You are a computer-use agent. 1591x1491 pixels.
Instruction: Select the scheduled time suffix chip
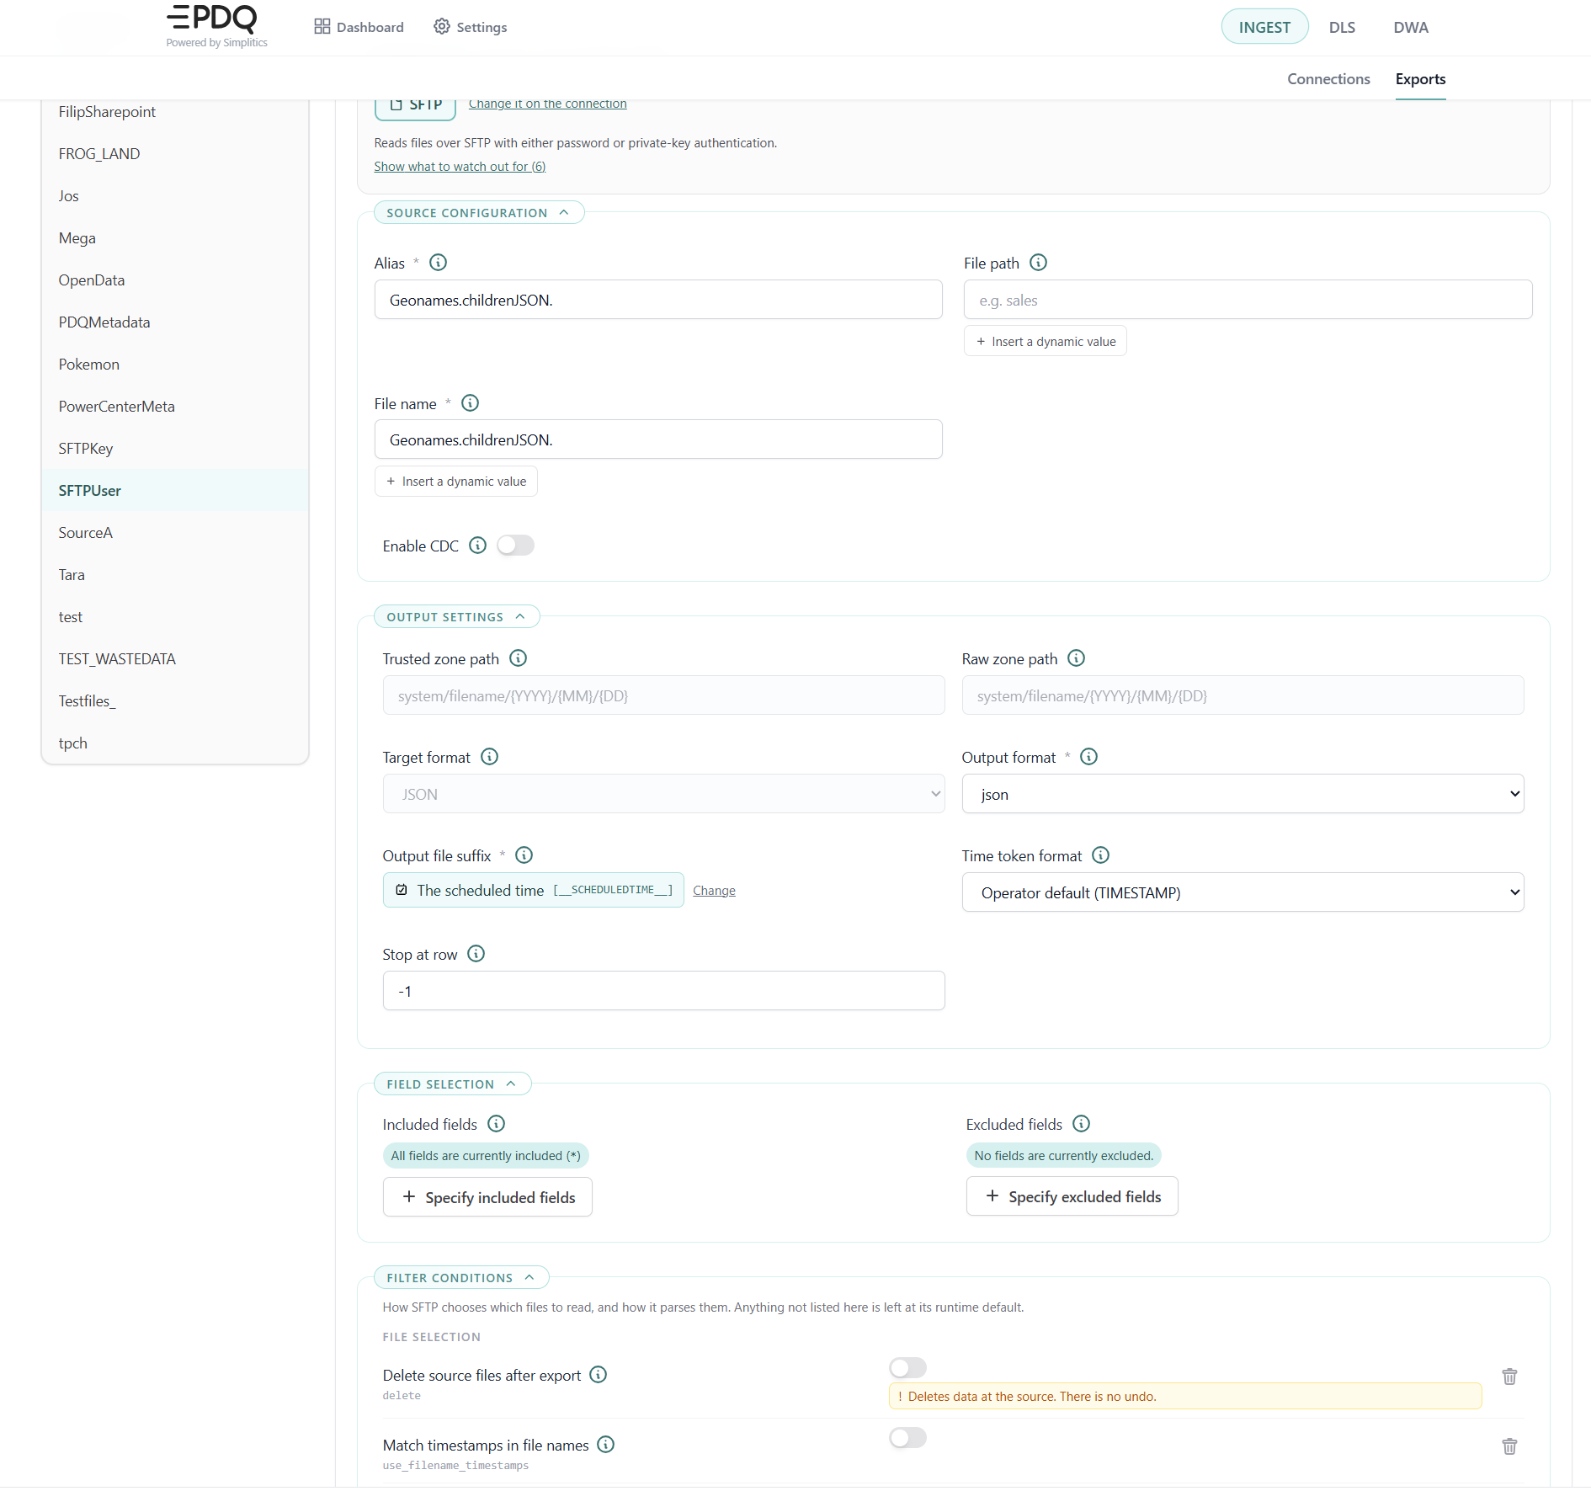534,890
